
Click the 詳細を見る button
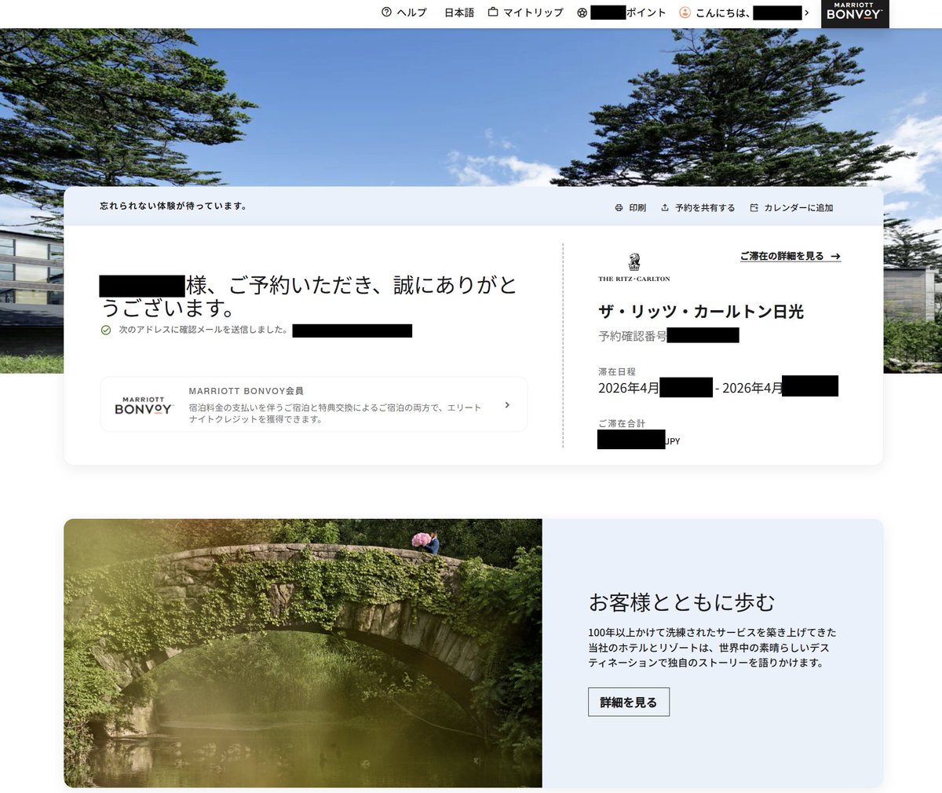(629, 702)
